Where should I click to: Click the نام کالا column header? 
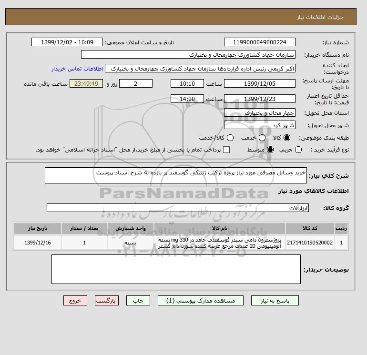pos(220,228)
